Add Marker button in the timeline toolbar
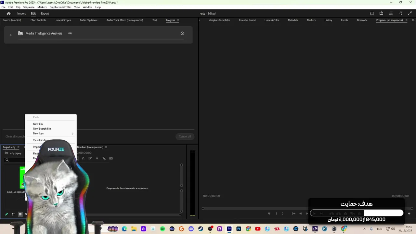Image resolution: width=416 pixels, height=234 pixels. click(97, 158)
